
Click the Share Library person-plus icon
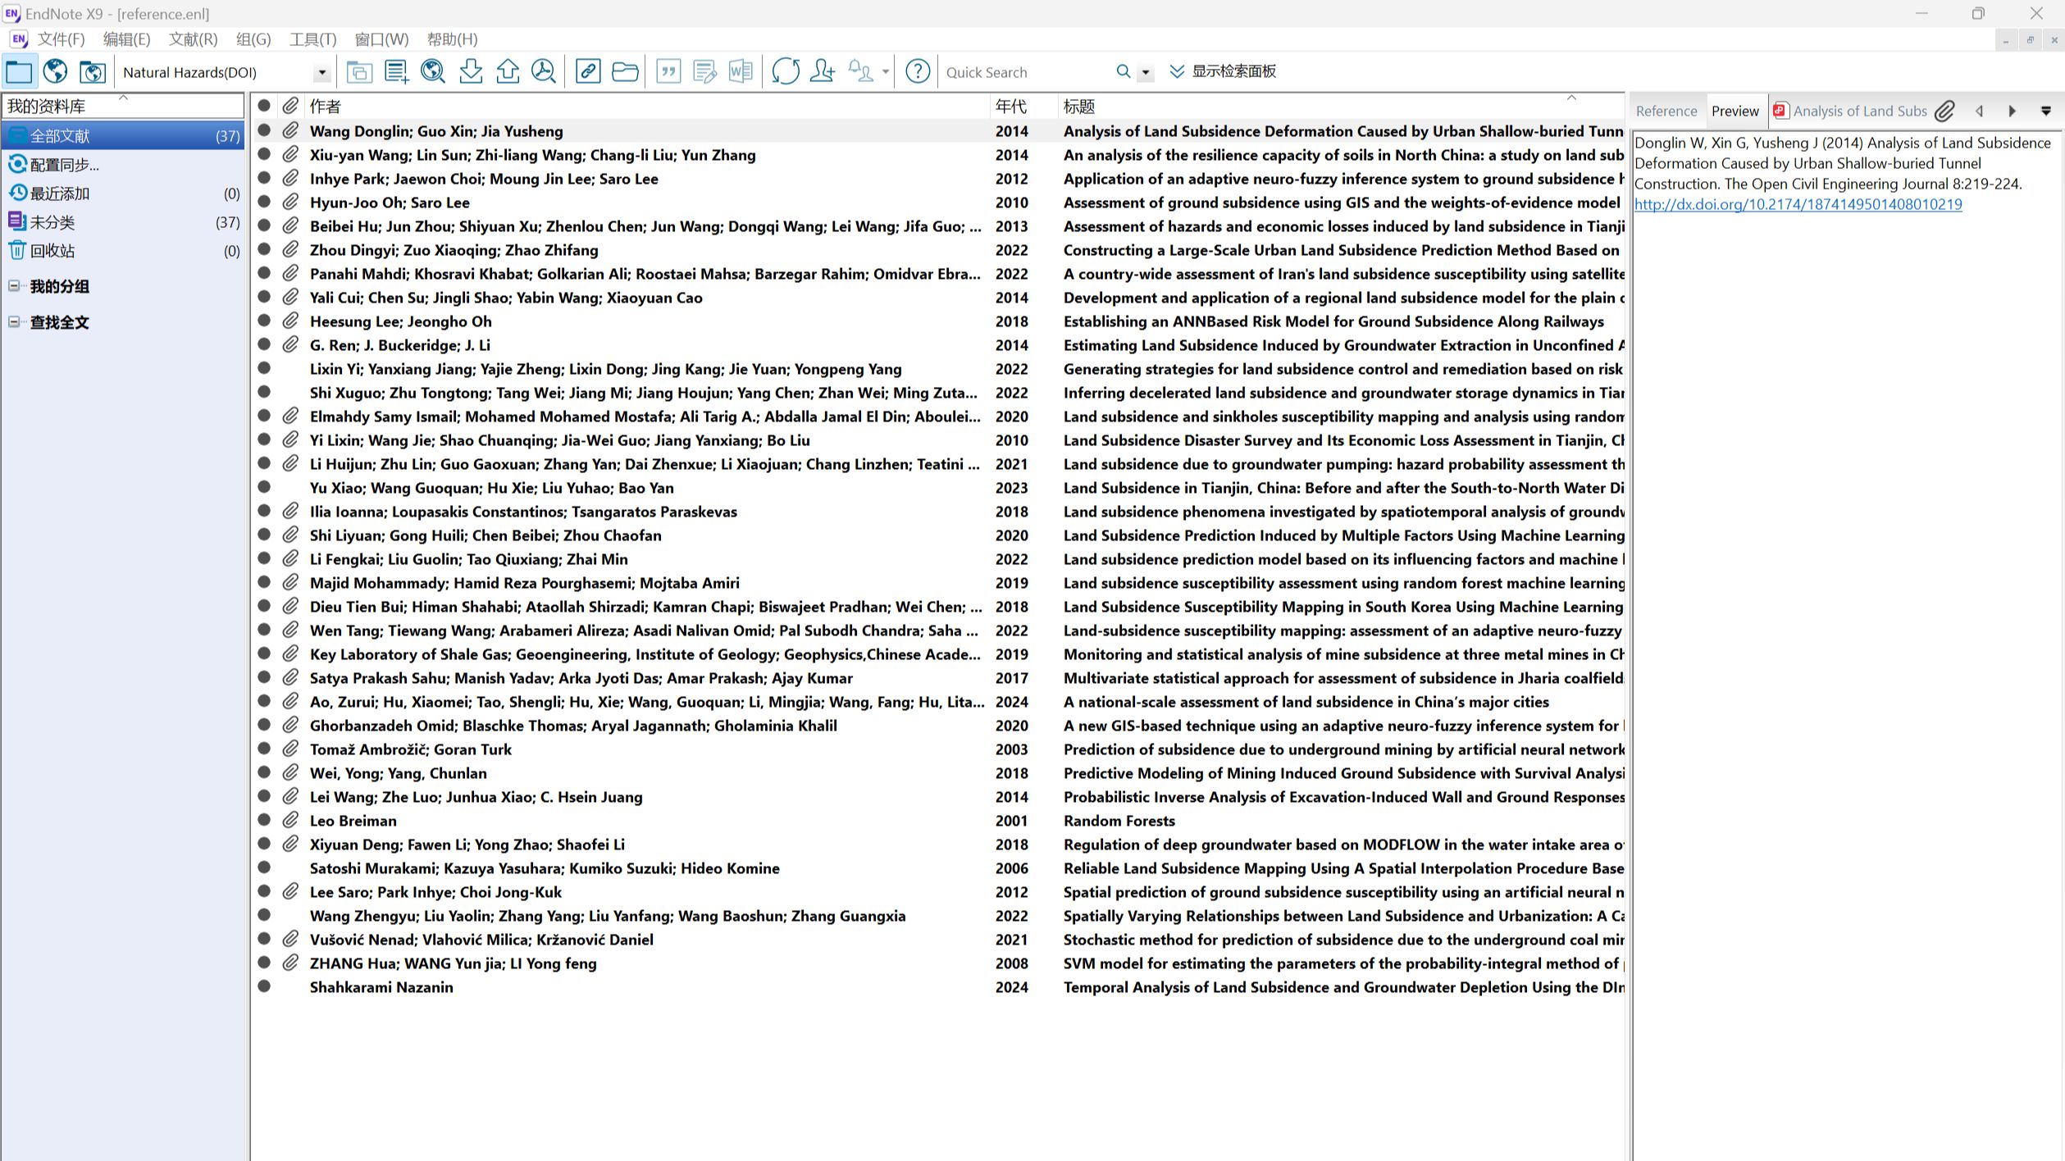tap(822, 72)
